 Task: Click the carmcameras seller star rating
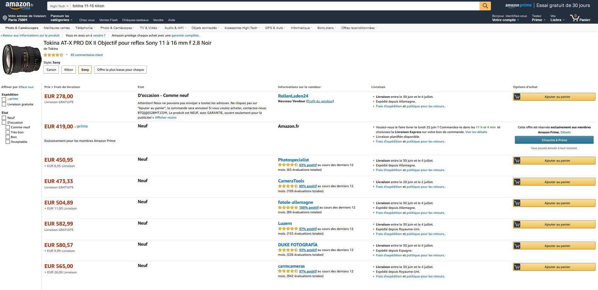click(x=288, y=271)
